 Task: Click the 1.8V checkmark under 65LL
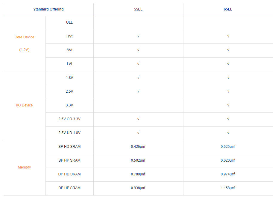click(228, 77)
